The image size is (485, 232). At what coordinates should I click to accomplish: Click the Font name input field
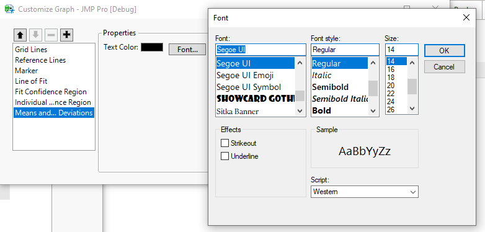point(260,50)
